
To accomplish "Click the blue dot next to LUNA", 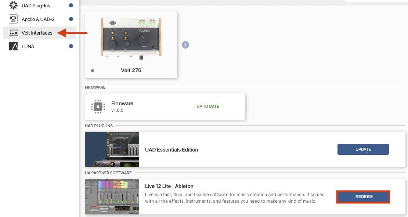I will 71,46.
